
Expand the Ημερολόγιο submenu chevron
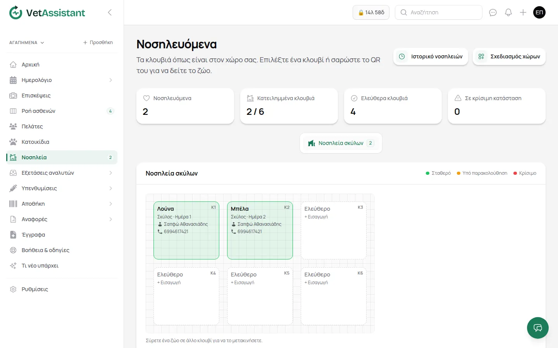pos(110,80)
